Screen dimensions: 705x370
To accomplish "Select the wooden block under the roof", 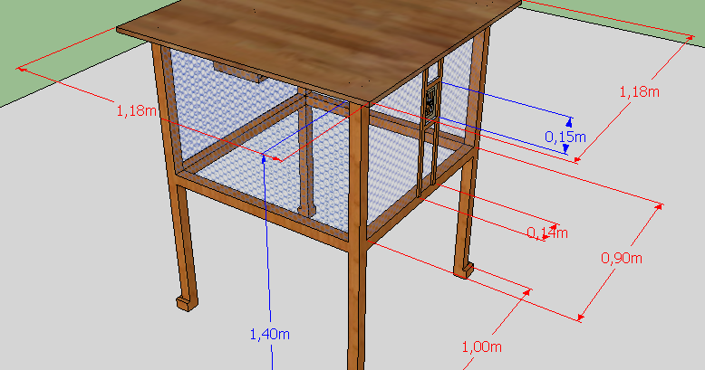I will pos(239,72).
